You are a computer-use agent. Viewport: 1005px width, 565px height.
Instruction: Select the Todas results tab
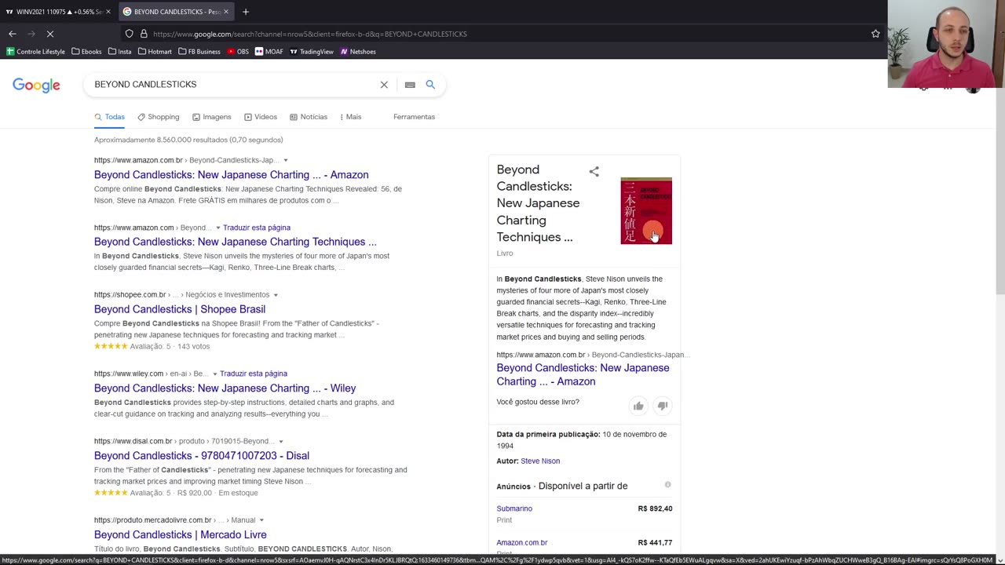(x=109, y=117)
